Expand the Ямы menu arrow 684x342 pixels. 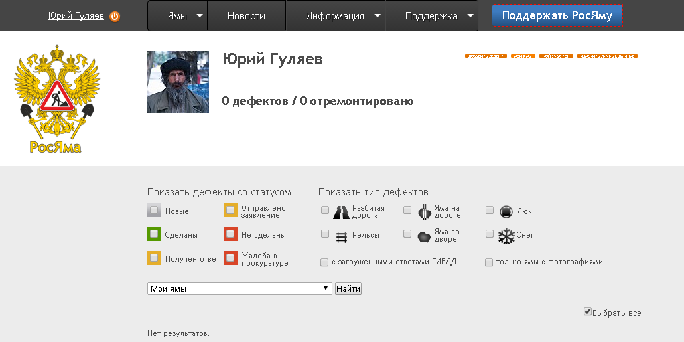(200, 16)
